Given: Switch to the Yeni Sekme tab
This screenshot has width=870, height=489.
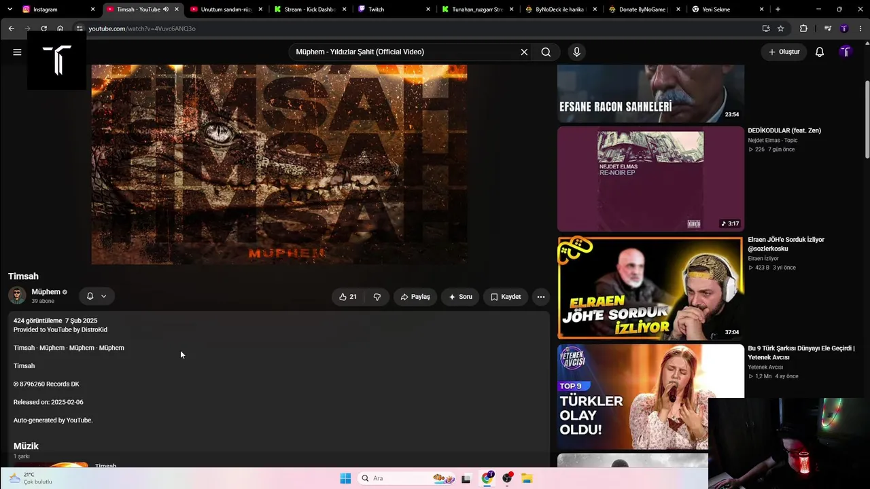Looking at the screenshot, I should tap(727, 10).
